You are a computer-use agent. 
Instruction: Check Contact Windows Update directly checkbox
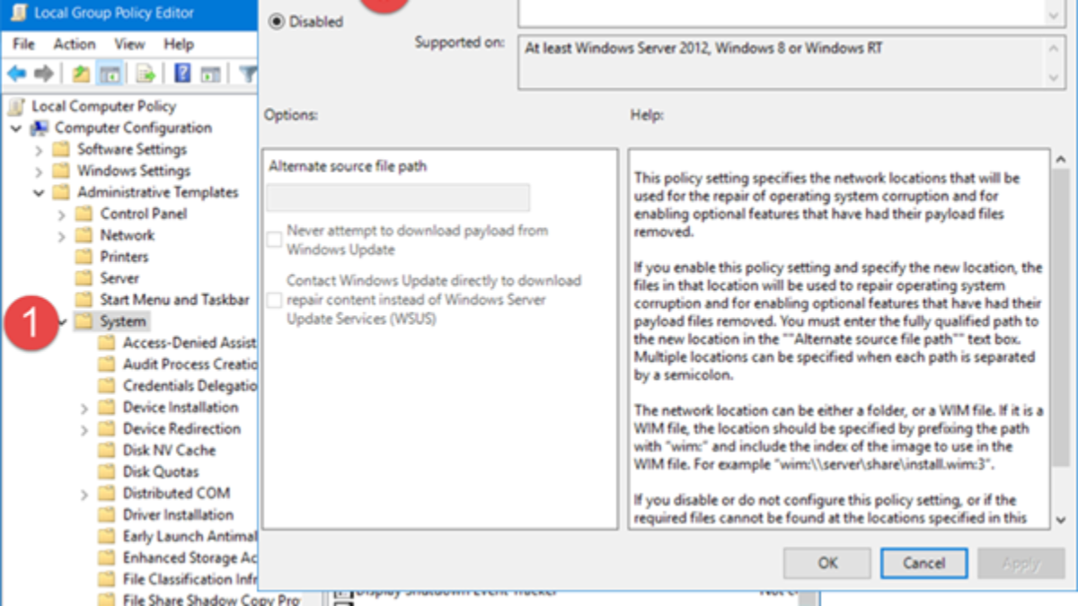(x=274, y=300)
